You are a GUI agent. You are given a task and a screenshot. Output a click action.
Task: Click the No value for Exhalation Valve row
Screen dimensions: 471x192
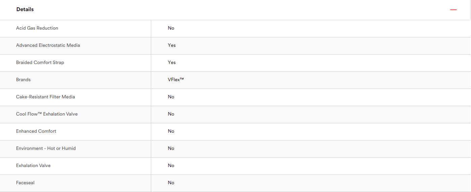click(x=171, y=166)
